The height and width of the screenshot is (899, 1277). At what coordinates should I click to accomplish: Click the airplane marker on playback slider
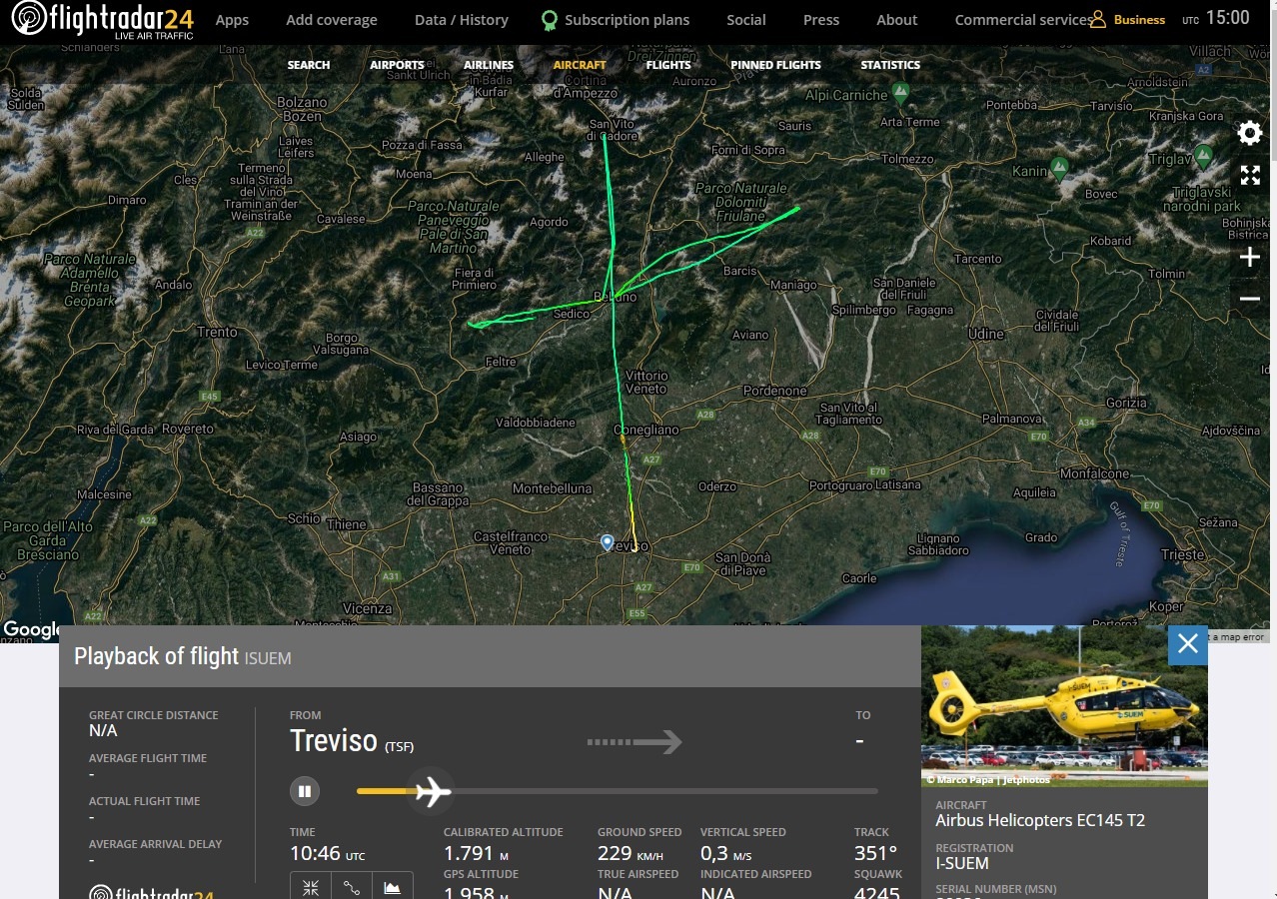click(x=432, y=791)
